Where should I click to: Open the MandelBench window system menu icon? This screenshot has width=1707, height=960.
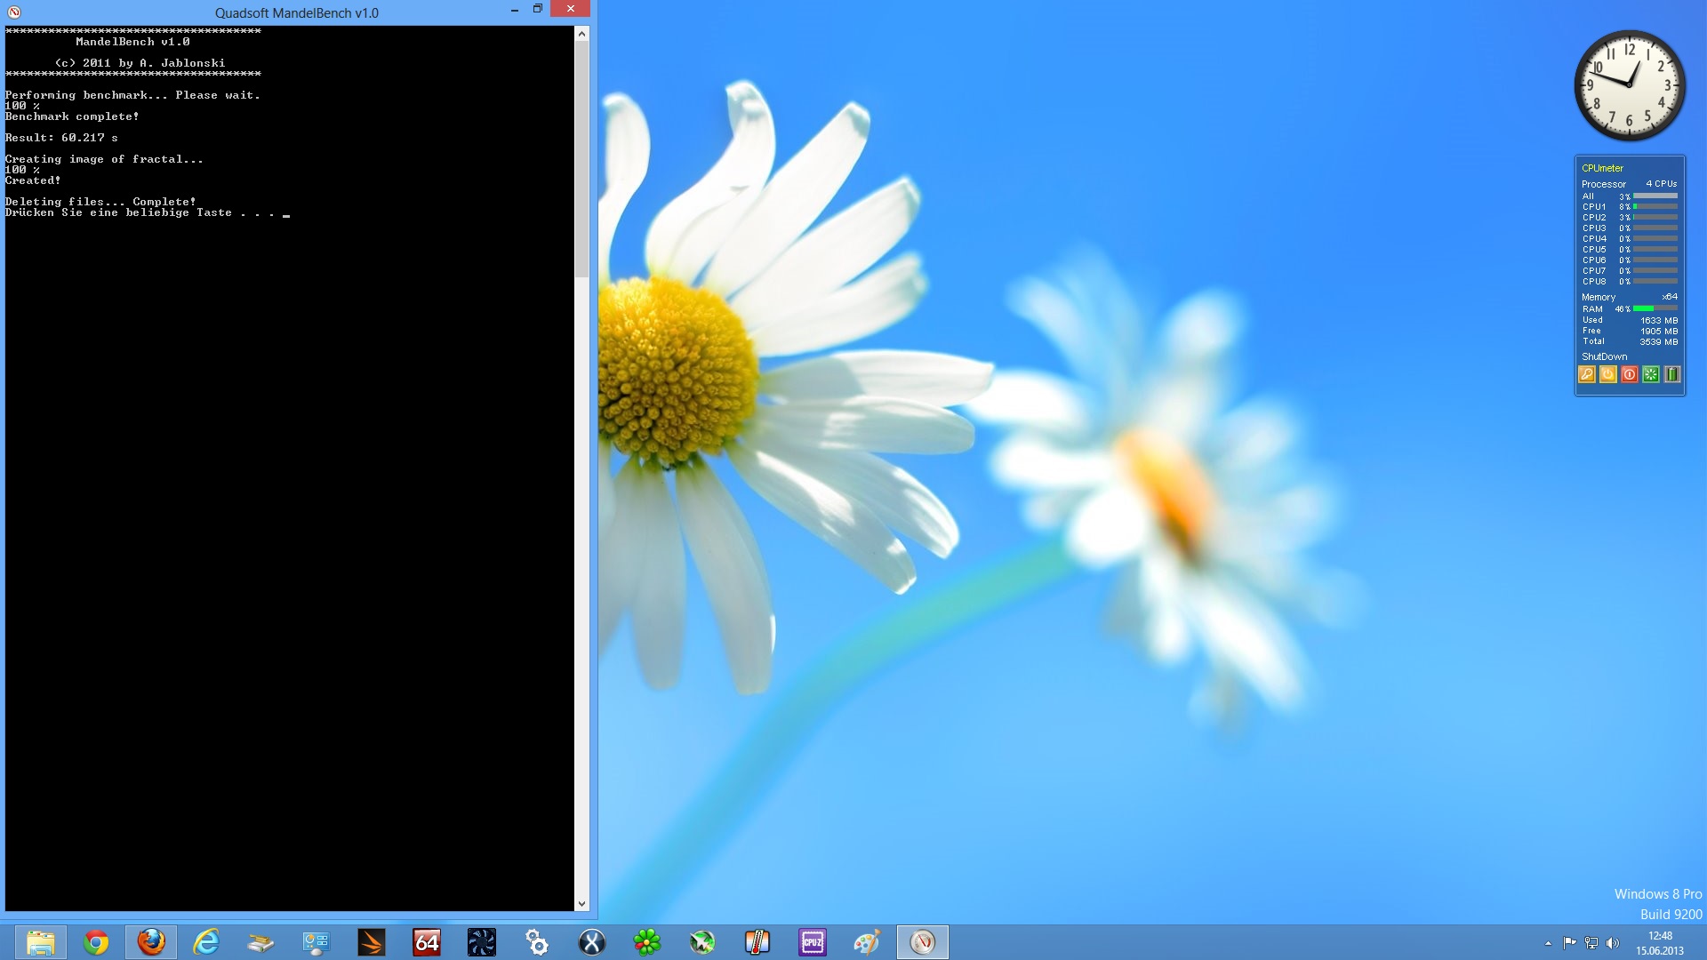click(x=13, y=12)
